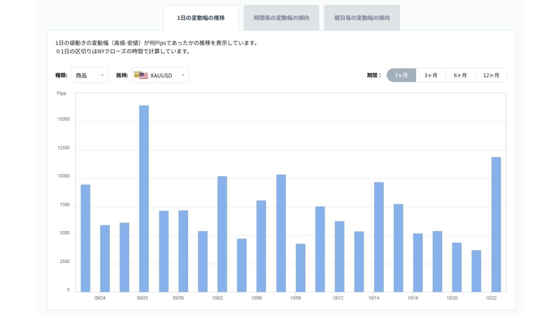Image resolution: width=560 pixels, height=315 pixels.
Task: Click the chart bar for 10/20
Action: (457, 267)
